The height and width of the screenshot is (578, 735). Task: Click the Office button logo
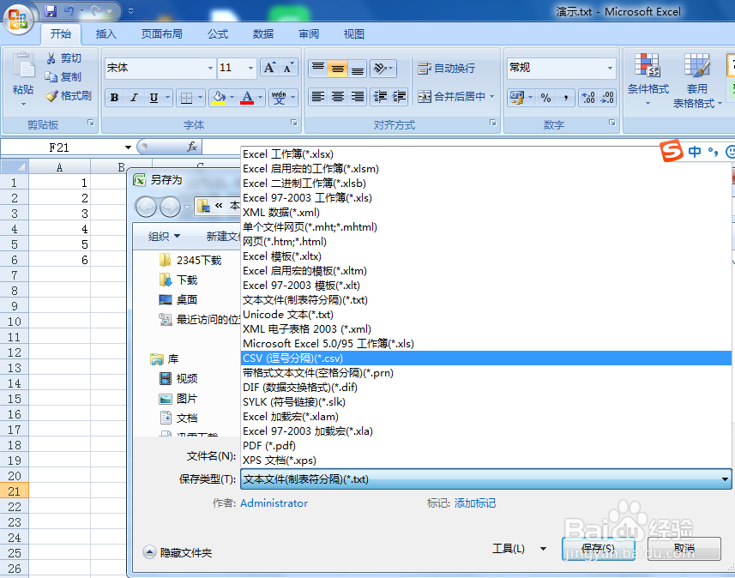click(18, 20)
